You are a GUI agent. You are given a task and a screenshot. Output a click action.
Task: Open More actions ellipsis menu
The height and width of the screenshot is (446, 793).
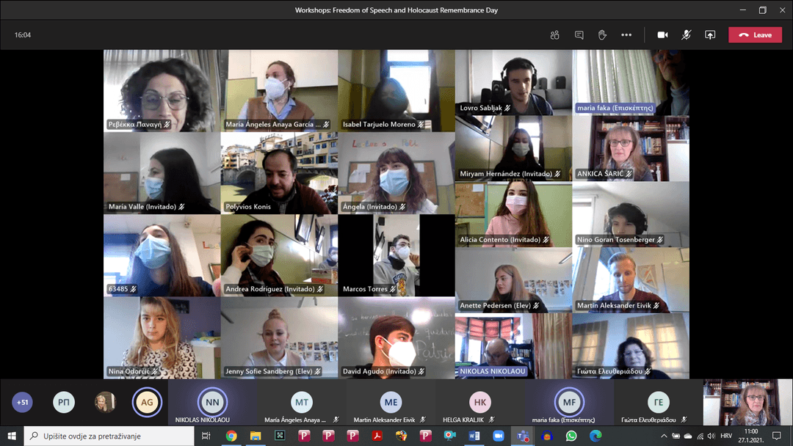[626, 35]
